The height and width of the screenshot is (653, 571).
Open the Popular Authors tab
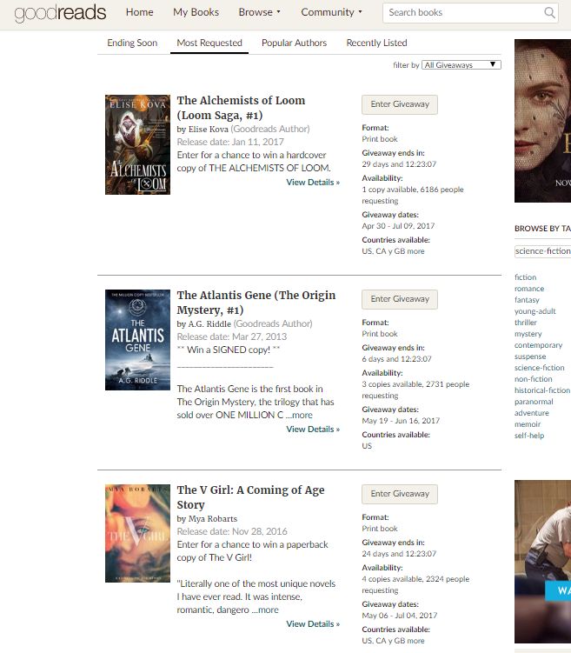pyautogui.click(x=295, y=43)
